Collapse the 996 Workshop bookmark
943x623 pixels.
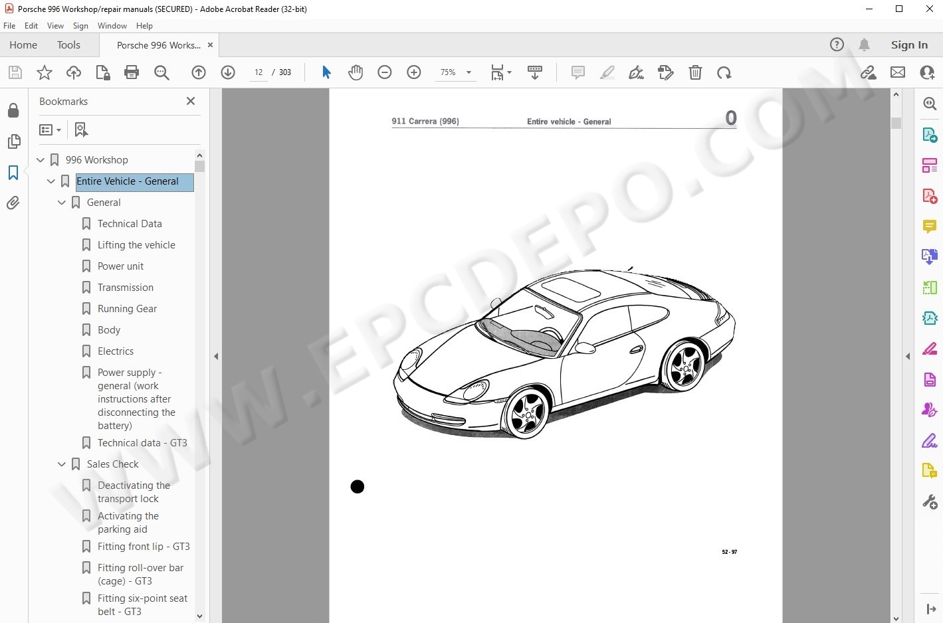(x=41, y=160)
